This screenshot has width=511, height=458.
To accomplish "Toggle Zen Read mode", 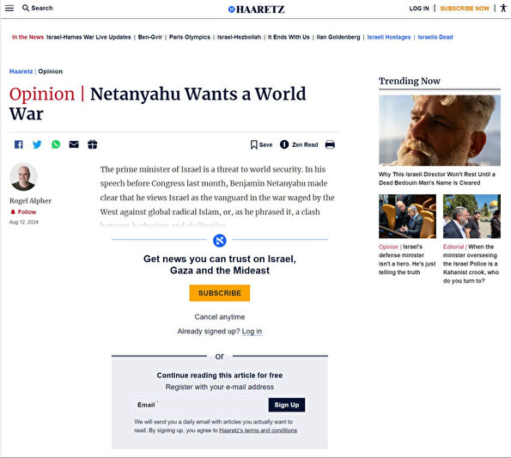I will pyautogui.click(x=299, y=144).
